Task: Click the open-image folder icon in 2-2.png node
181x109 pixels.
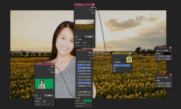Action: [x=90, y=37]
